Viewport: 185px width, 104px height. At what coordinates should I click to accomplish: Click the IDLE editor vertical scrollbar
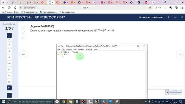click(x=146, y=75)
